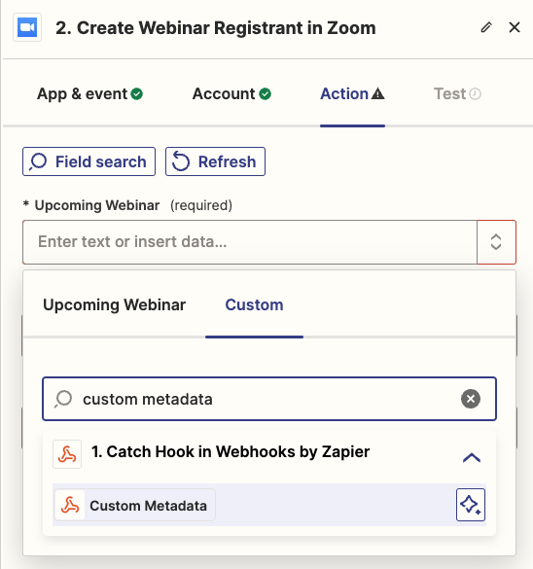Image resolution: width=533 pixels, height=569 pixels.
Task: Click the green check next to Account
Action: [265, 94]
